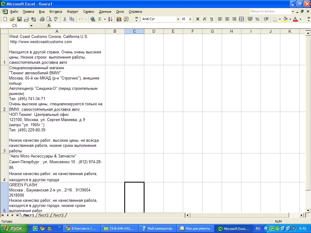This screenshot has width=311, height=233.
Task: Switch to the Лист2 sheet tab
Action: coord(43,215)
